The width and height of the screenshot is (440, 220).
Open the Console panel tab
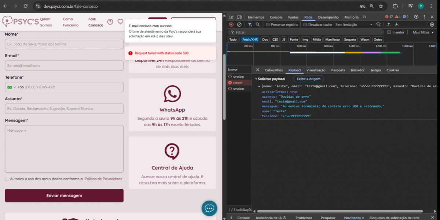276,17
